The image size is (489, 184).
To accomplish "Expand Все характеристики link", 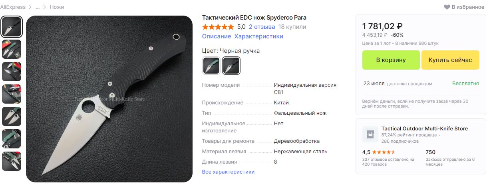I will pyautogui.click(x=228, y=172).
